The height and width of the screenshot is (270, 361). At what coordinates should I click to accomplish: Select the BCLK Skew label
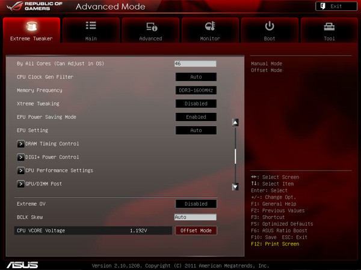click(30, 217)
